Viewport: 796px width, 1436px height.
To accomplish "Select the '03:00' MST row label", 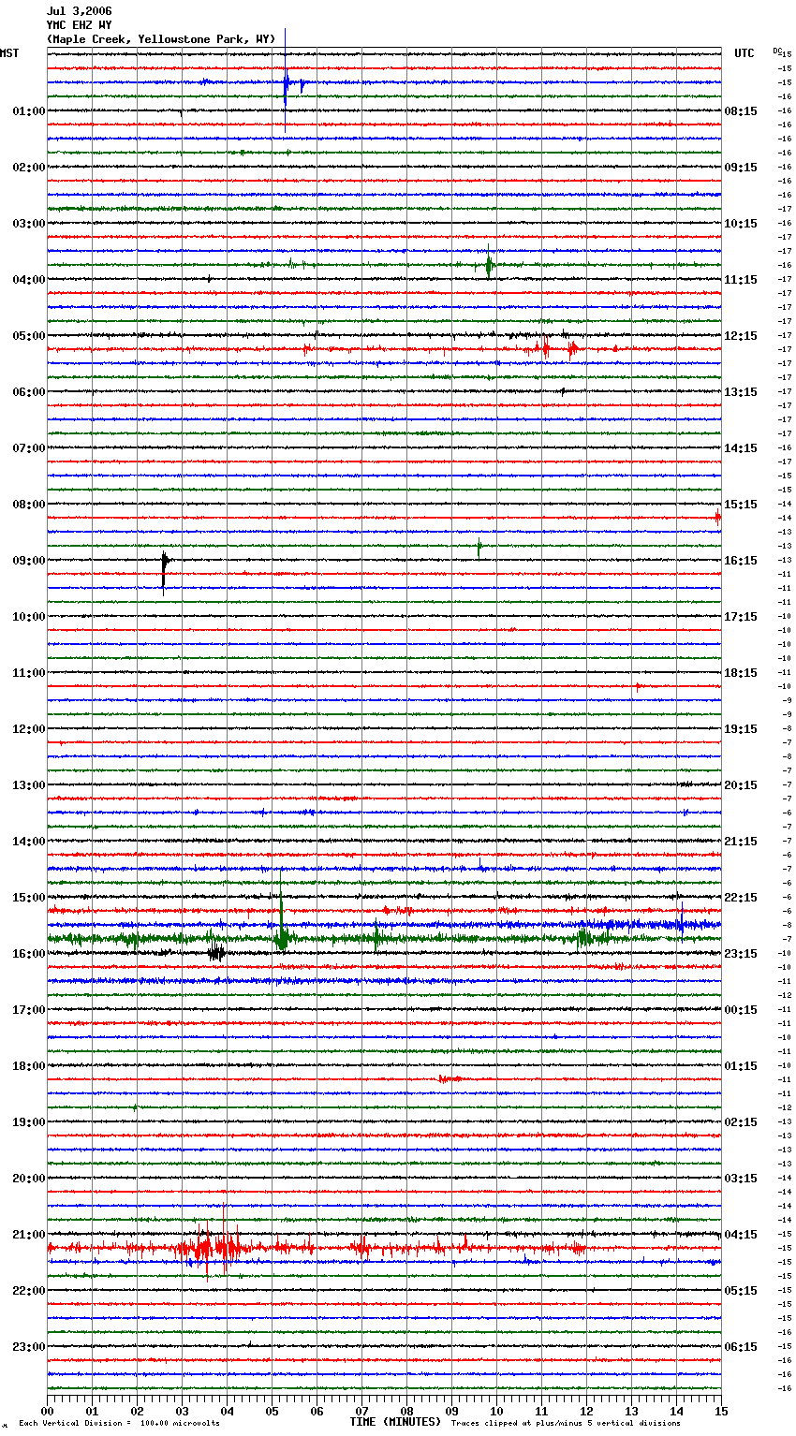I will [x=29, y=224].
